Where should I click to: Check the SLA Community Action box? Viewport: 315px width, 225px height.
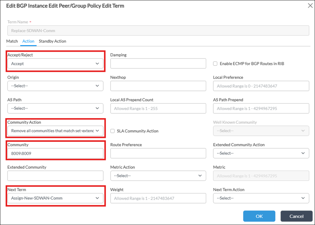coord(113,131)
